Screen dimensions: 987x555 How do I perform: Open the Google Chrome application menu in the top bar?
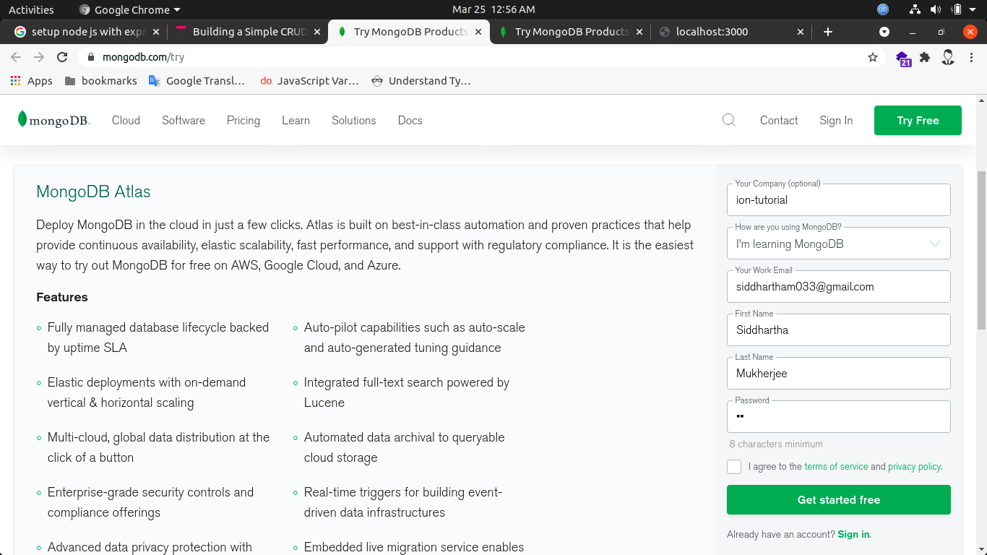coord(130,9)
